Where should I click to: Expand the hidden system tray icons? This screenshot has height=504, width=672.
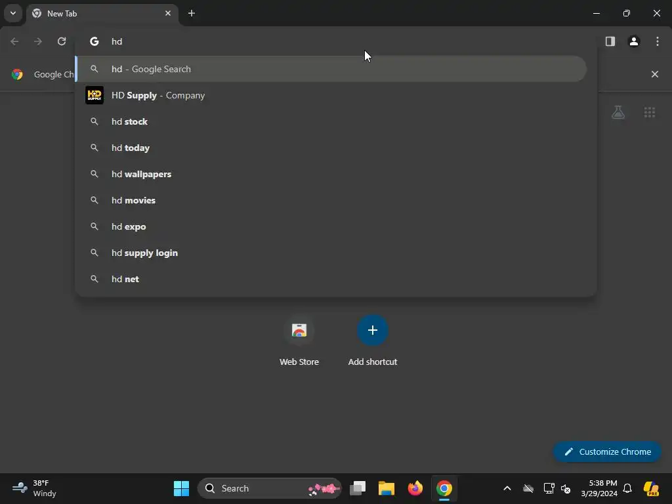point(507,488)
